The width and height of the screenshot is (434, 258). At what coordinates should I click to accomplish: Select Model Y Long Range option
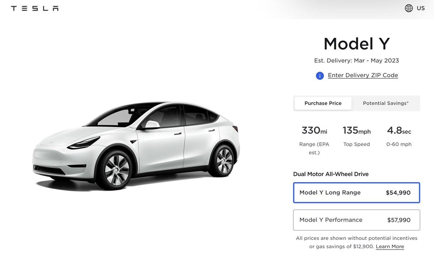(357, 193)
